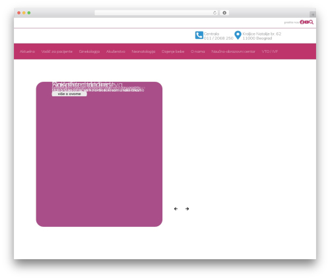330x279 pixels.
Task: Select Akušerstvo in the navigation bar
Action: 115,51
